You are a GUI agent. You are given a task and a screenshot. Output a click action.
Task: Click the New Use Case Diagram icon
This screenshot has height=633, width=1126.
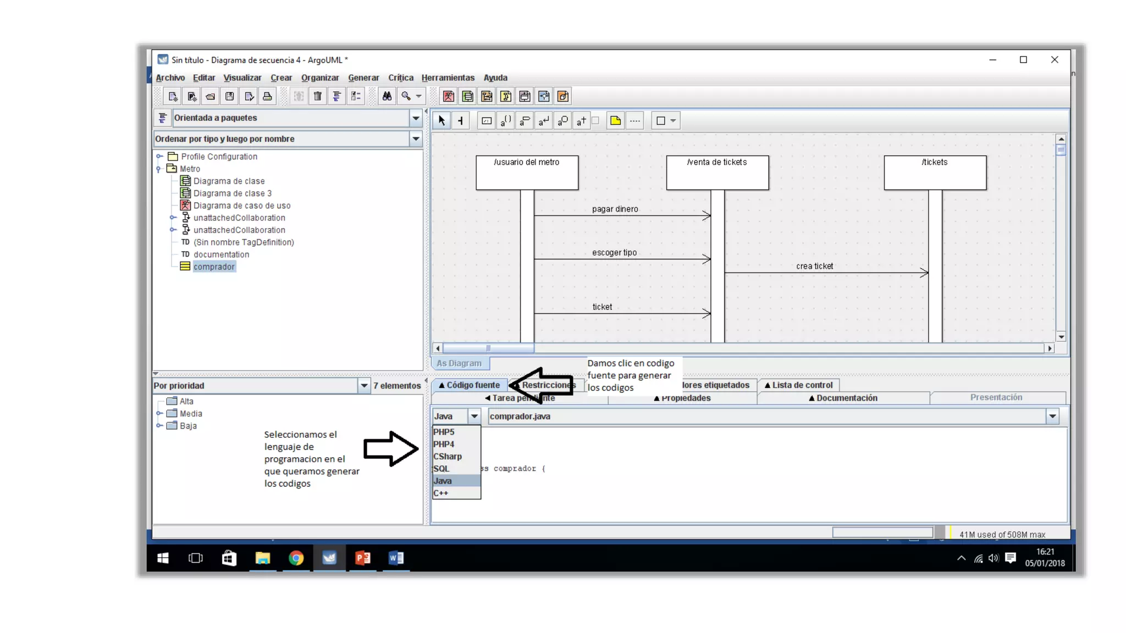point(449,97)
